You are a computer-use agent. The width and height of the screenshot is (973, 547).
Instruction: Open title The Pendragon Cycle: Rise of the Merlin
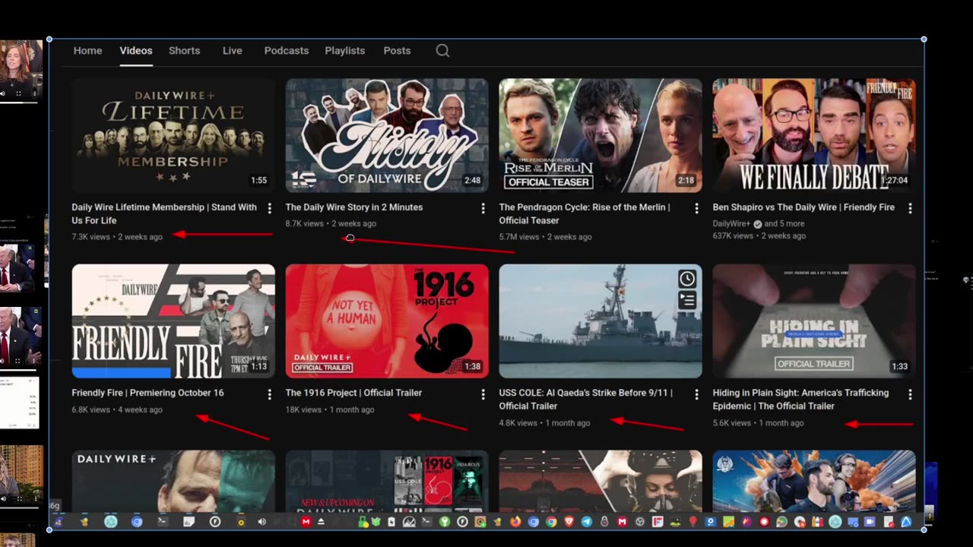pos(585,213)
